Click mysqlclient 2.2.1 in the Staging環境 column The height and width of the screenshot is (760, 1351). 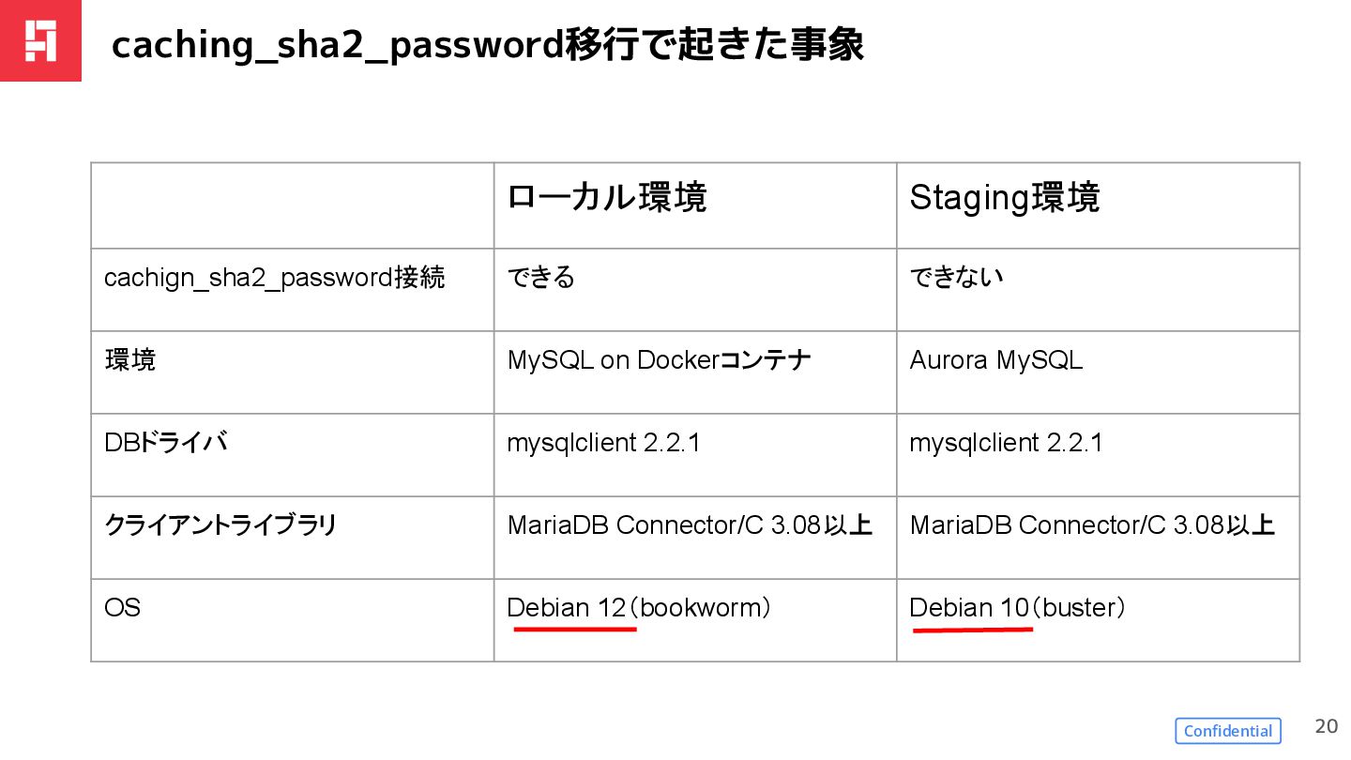click(x=1006, y=443)
